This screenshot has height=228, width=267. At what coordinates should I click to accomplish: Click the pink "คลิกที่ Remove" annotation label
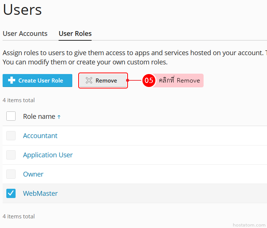tap(179, 80)
